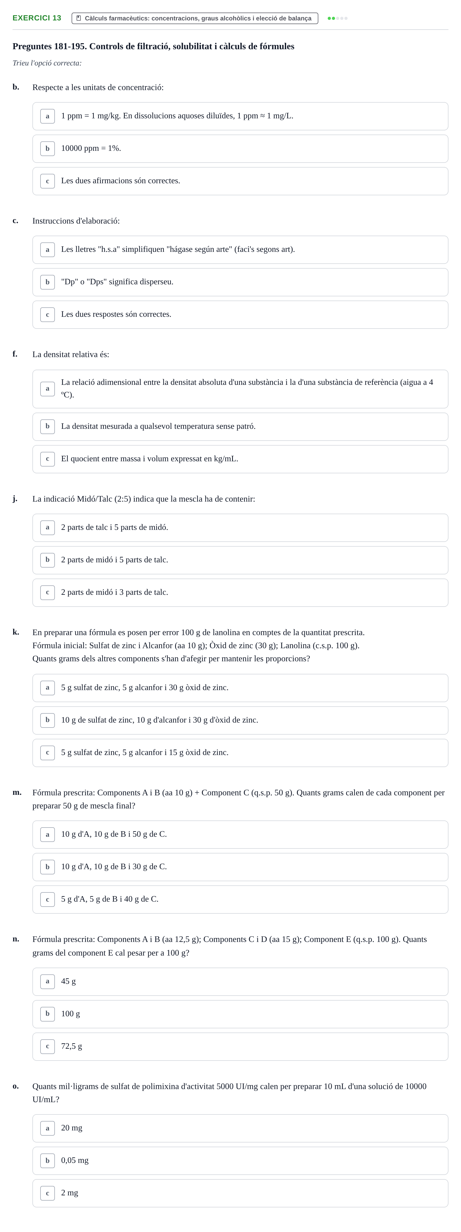The width and height of the screenshot is (461, 1232).
Task: Pick the '2 mg' polimixina answer
Action: [240, 1193]
